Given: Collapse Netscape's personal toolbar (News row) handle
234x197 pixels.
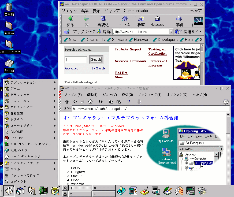Looking at the screenshot, I should click(60, 40).
